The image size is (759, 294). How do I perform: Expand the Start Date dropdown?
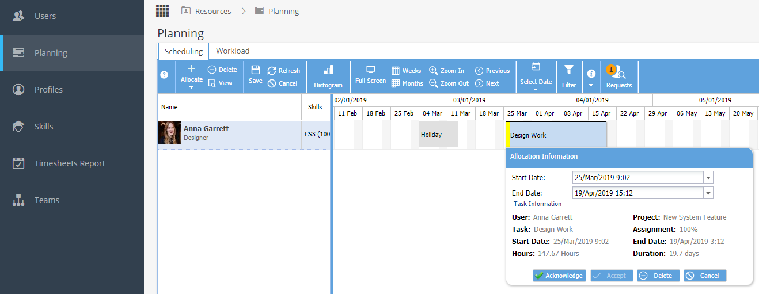pos(708,177)
